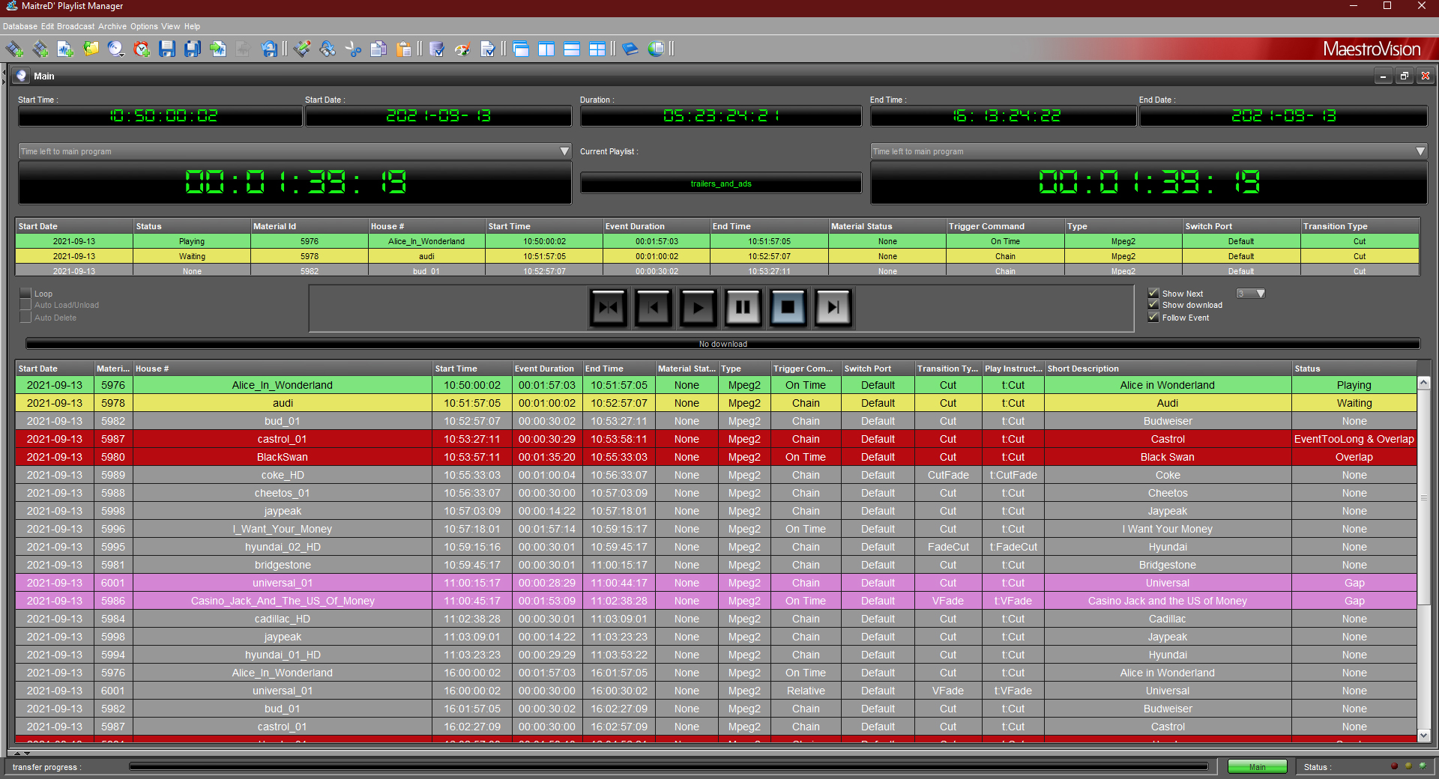The image size is (1439, 779).
Task: Click the edit clip pencil icon
Action: coord(302,49)
